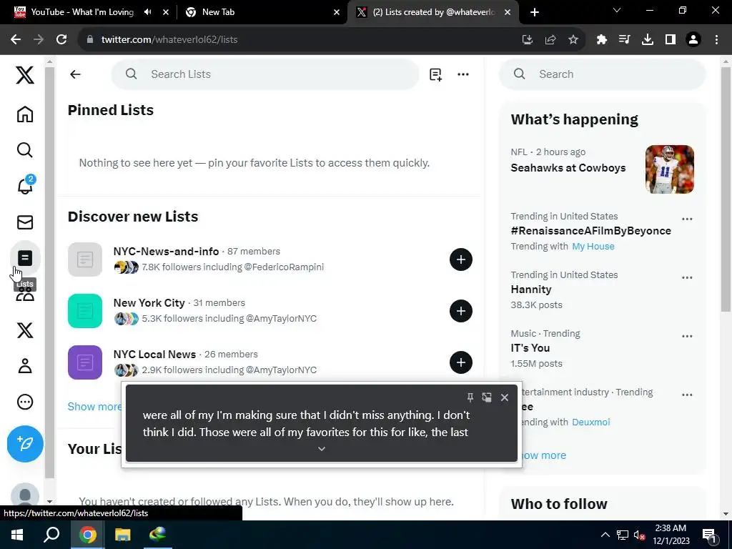Open Windows taskbar search

coord(51,535)
